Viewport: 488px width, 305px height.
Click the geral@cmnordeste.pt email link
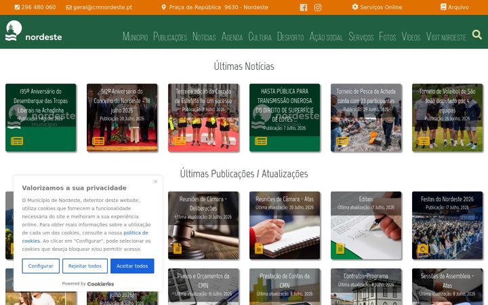pos(103,7)
